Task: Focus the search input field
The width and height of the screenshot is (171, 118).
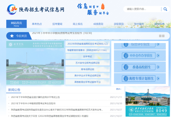Action: (x=144, y=9)
